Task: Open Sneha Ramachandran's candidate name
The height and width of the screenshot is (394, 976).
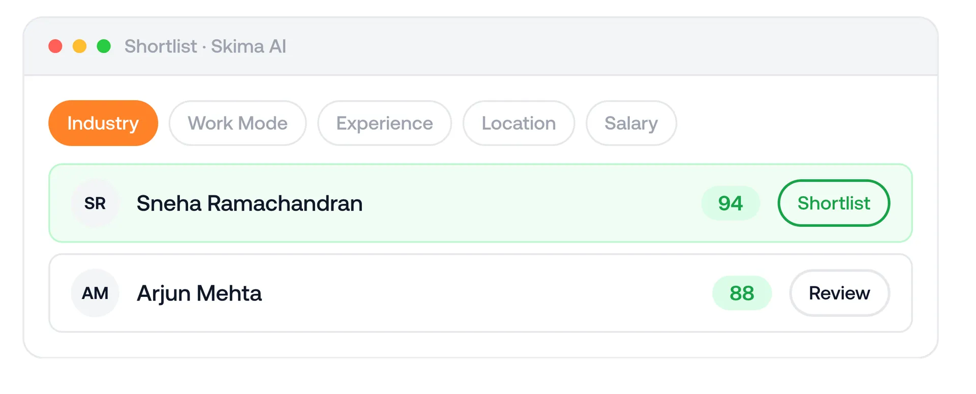Action: tap(250, 203)
